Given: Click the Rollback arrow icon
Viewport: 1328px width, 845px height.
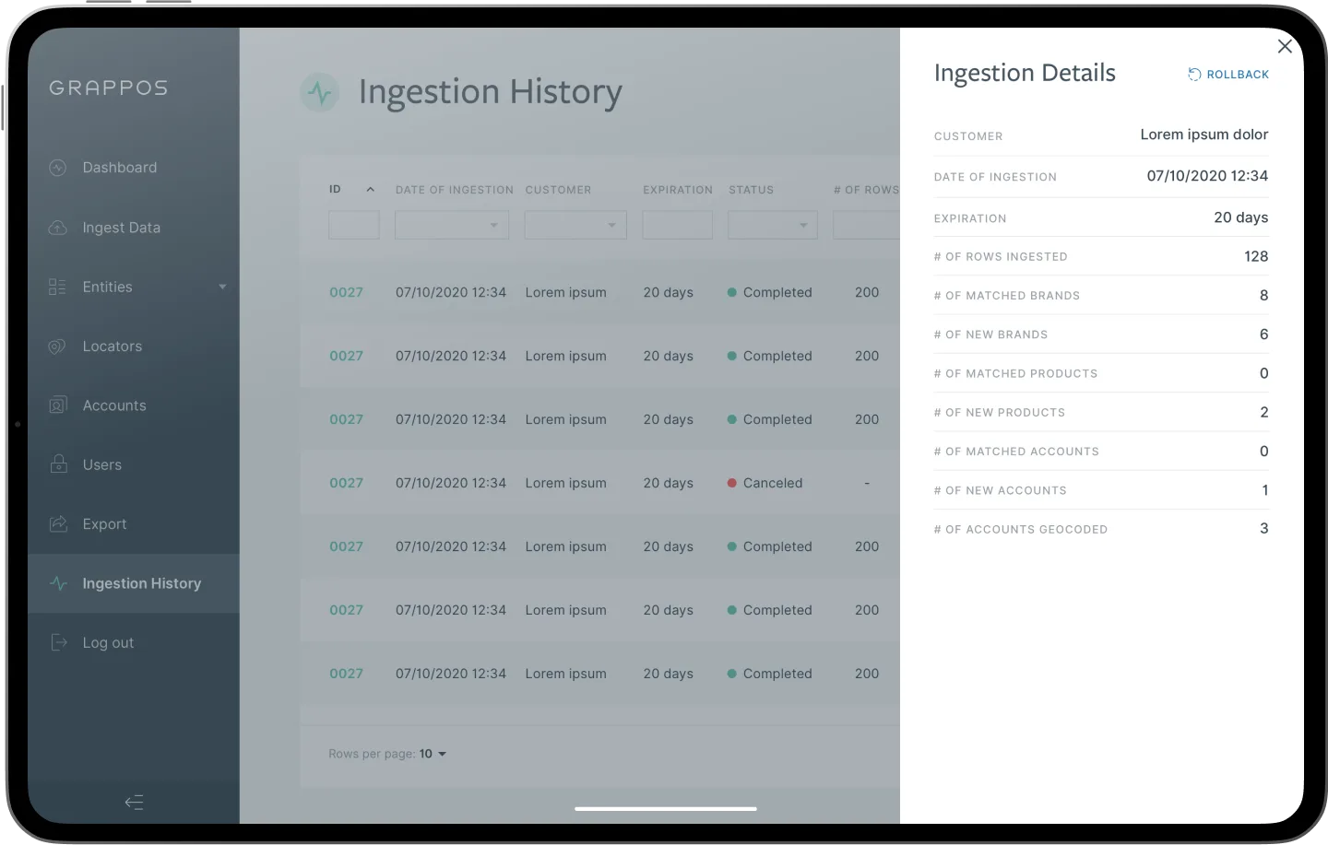Looking at the screenshot, I should tap(1194, 75).
